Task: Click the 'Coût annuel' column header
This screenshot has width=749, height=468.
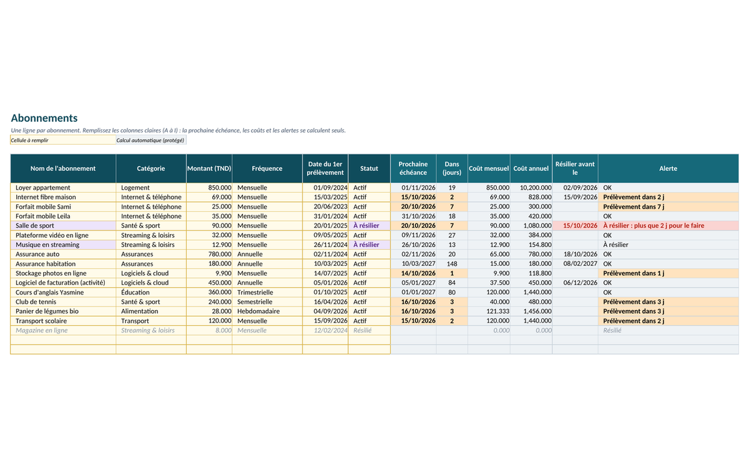Action: coord(531,168)
